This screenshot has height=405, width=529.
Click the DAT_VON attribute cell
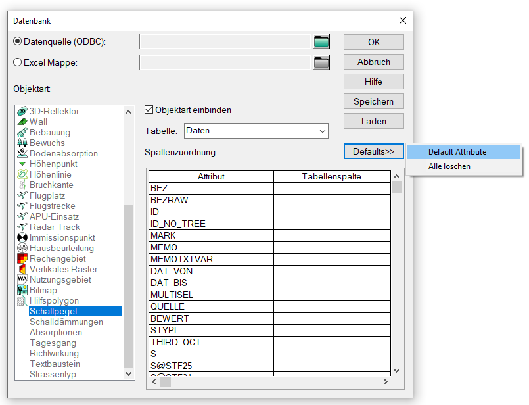pos(211,271)
